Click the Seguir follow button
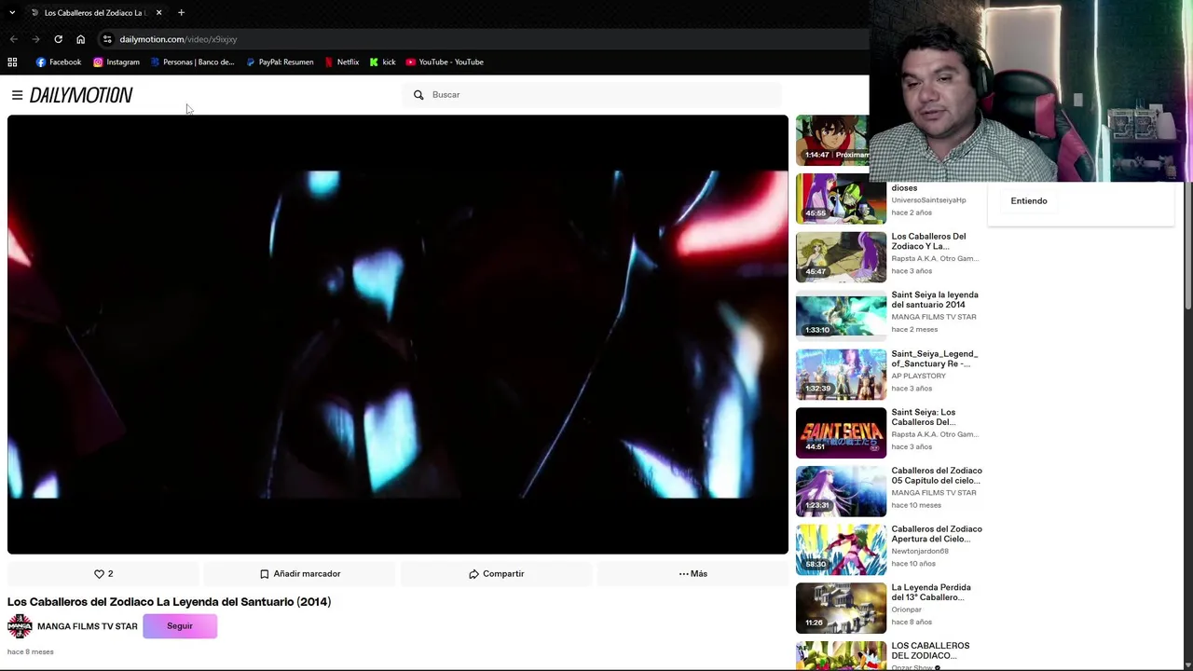The width and height of the screenshot is (1193, 671). click(x=180, y=626)
